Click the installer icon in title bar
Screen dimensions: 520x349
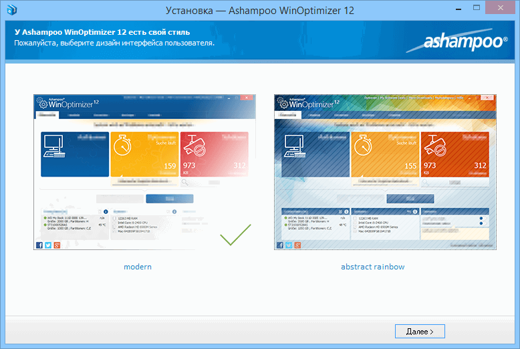tap(11, 10)
